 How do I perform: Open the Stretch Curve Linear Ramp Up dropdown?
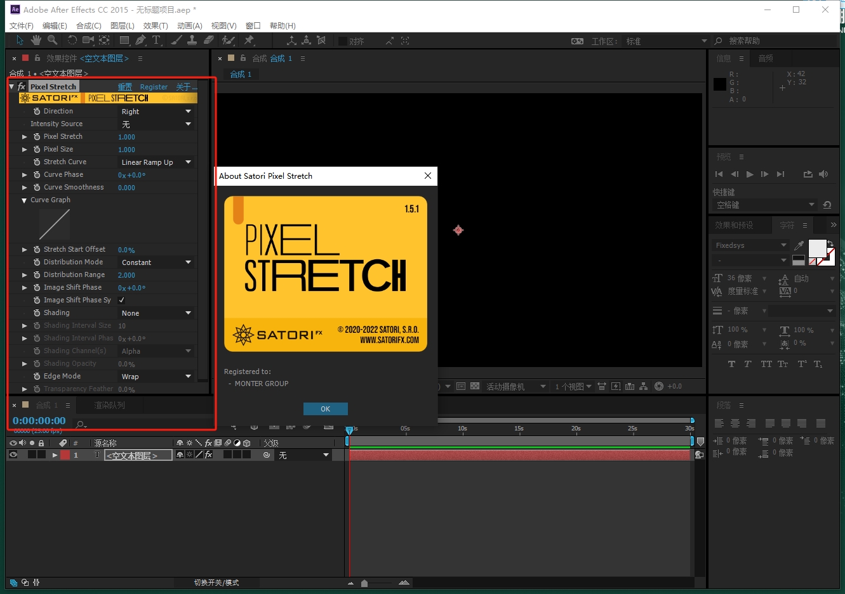[x=156, y=162]
